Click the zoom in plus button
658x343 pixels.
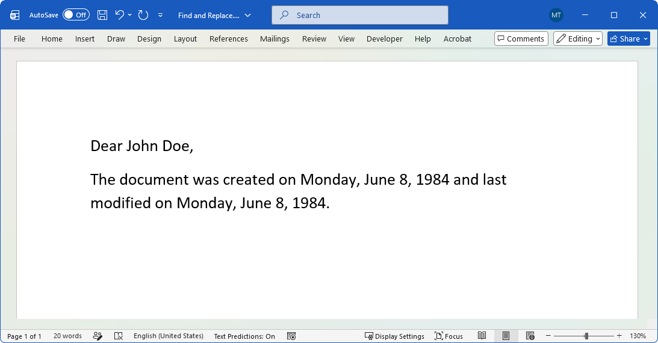tap(619, 336)
